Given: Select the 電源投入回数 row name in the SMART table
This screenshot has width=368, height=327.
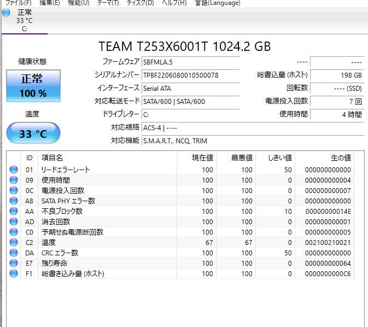Looking at the screenshot, I should (63, 190).
